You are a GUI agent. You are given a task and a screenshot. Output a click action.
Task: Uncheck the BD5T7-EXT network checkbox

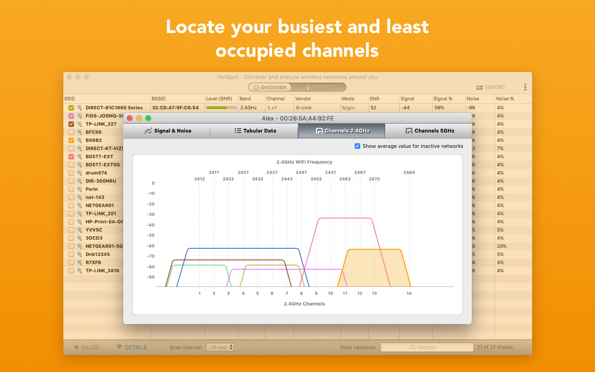click(71, 157)
